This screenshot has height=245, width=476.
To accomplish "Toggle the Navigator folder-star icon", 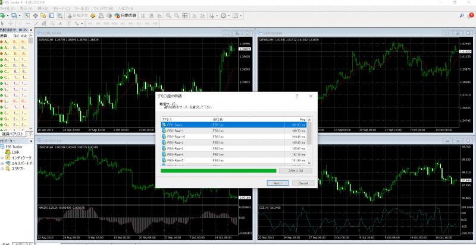I will pyautogui.click(x=43, y=15).
